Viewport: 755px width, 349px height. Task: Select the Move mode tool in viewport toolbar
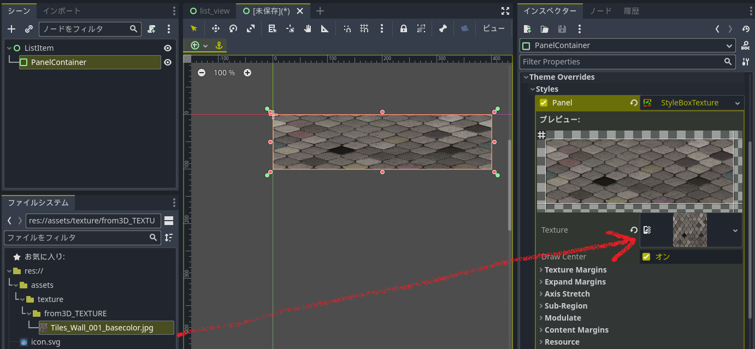coord(215,29)
